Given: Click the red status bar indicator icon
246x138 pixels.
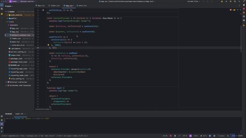Looking at the screenshot, I should pyautogui.click(x=171, y=136).
